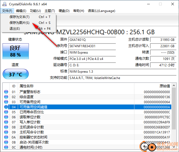Click the transfer mode field PCIe 3.0 x4
Screen dimensions: 179x152
coord(92,59)
